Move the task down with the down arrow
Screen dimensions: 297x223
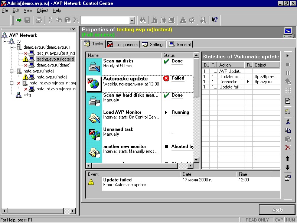pos(287,167)
